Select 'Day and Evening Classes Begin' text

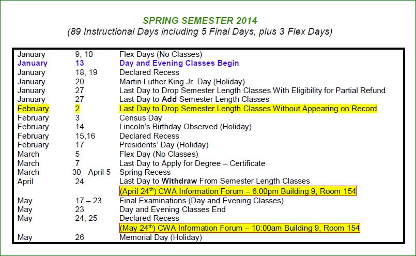(179, 63)
